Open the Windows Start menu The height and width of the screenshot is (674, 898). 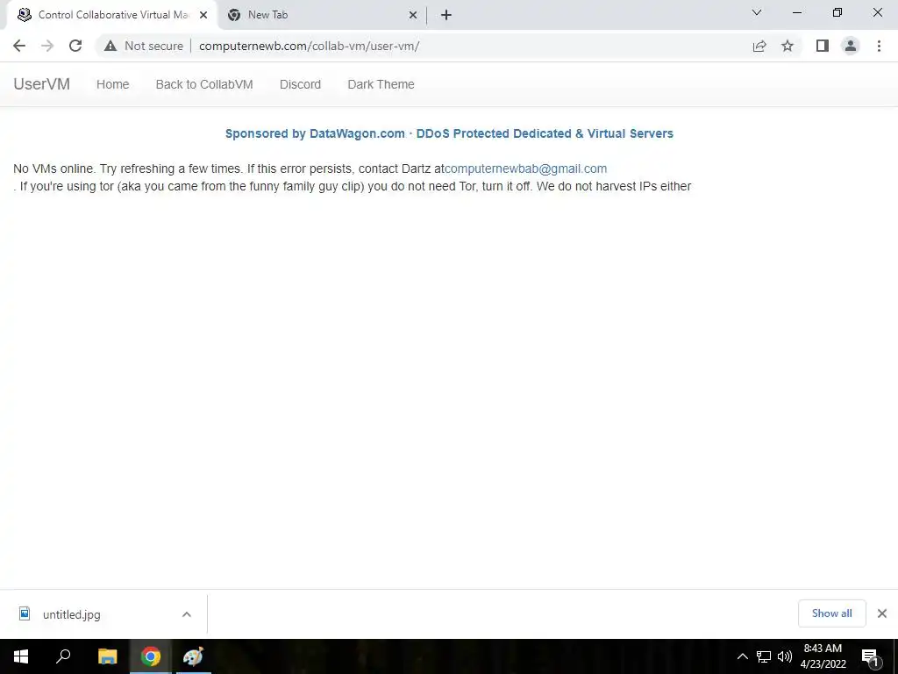pyautogui.click(x=21, y=656)
